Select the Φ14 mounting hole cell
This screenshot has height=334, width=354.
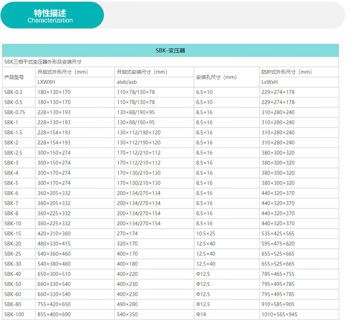click(201, 314)
